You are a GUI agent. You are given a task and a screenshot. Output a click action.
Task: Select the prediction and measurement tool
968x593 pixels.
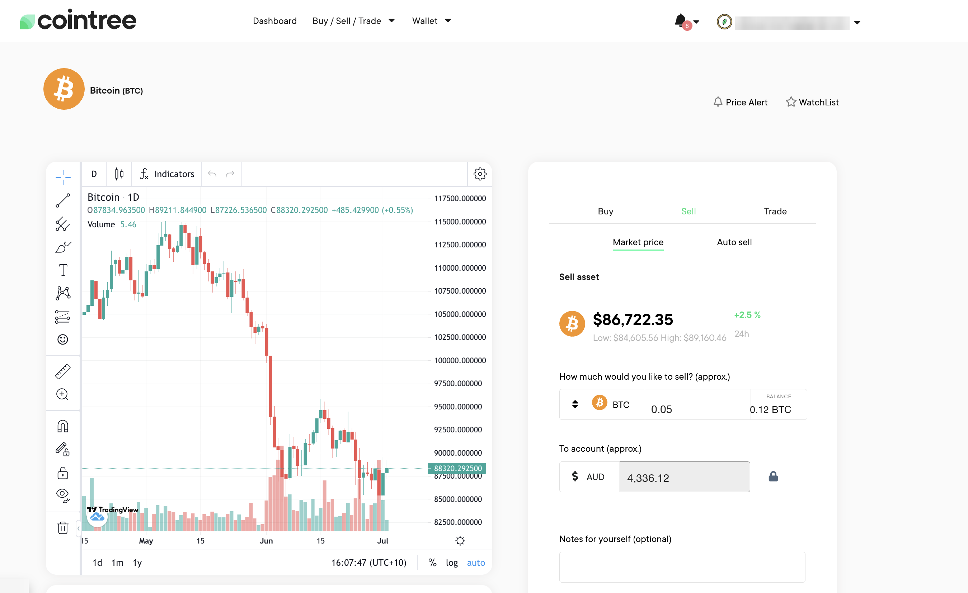tap(63, 316)
